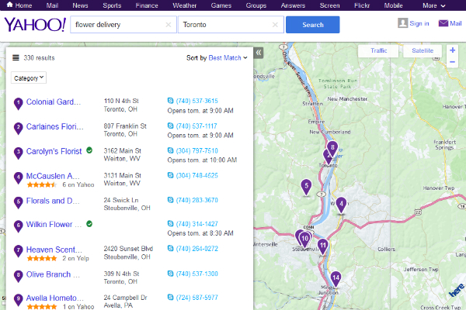466x310 pixels.
Task: Open Mail in top navigation bar
Action: tap(52, 5)
